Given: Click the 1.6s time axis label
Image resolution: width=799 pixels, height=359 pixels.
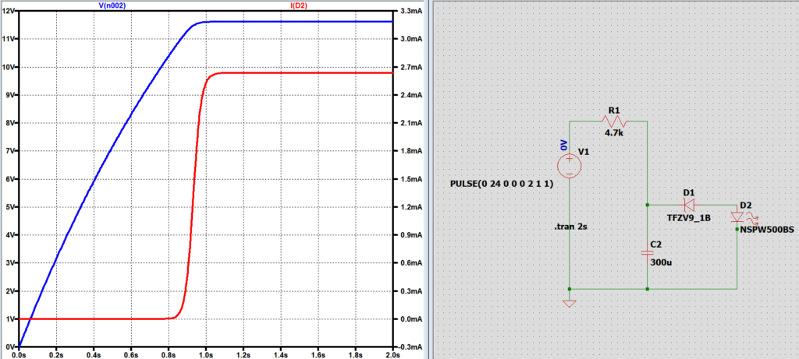Looking at the screenshot, I should click(x=318, y=354).
